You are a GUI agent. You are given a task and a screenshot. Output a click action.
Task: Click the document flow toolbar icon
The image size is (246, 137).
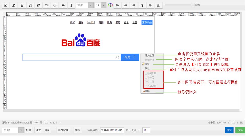pyautogui.click(x=30, y=5)
